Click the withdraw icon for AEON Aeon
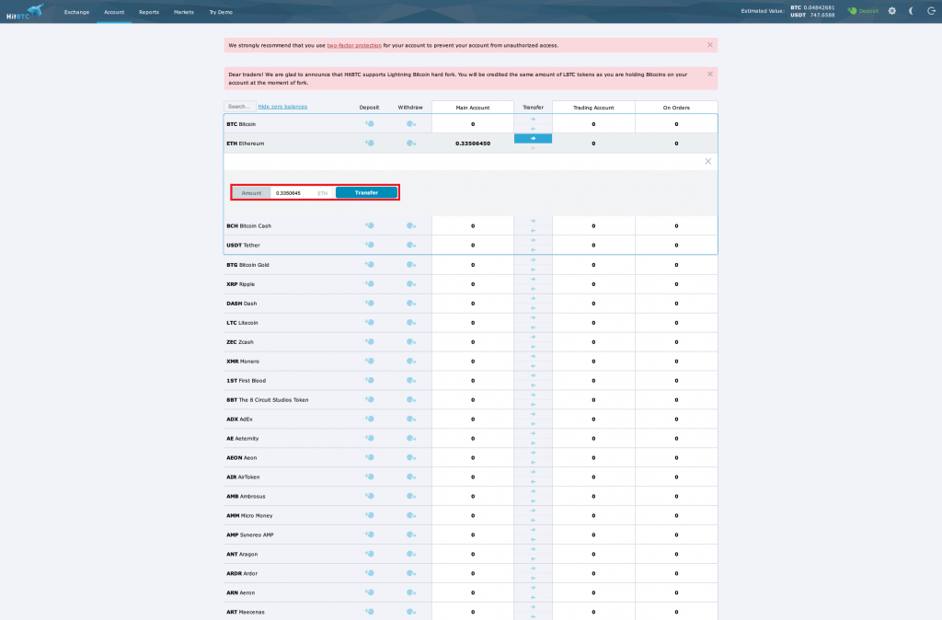Screen dimensions: 942x620 [x=411, y=457]
